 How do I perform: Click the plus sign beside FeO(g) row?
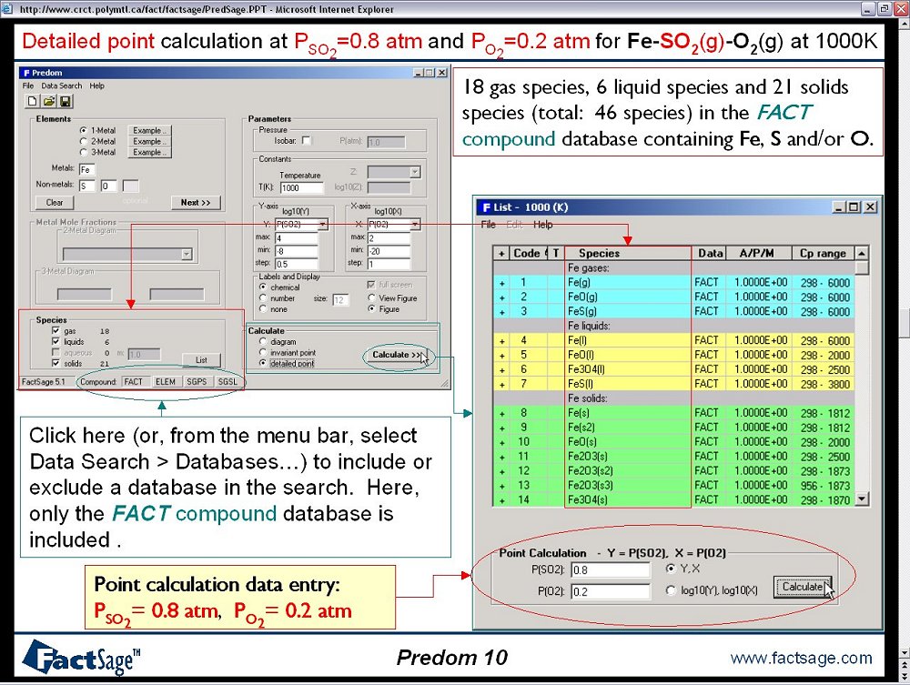click(x=501, y=297)
